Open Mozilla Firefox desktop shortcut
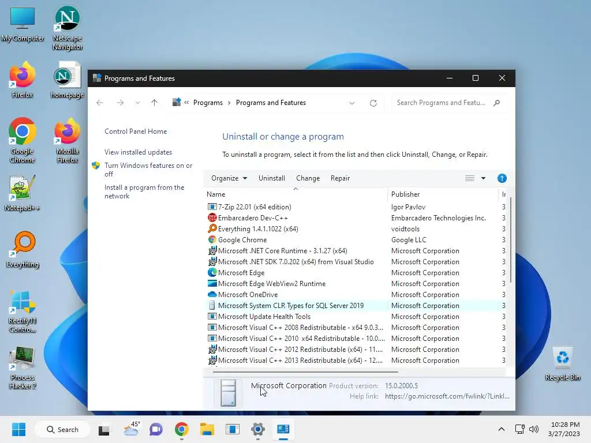 (68, 141)
